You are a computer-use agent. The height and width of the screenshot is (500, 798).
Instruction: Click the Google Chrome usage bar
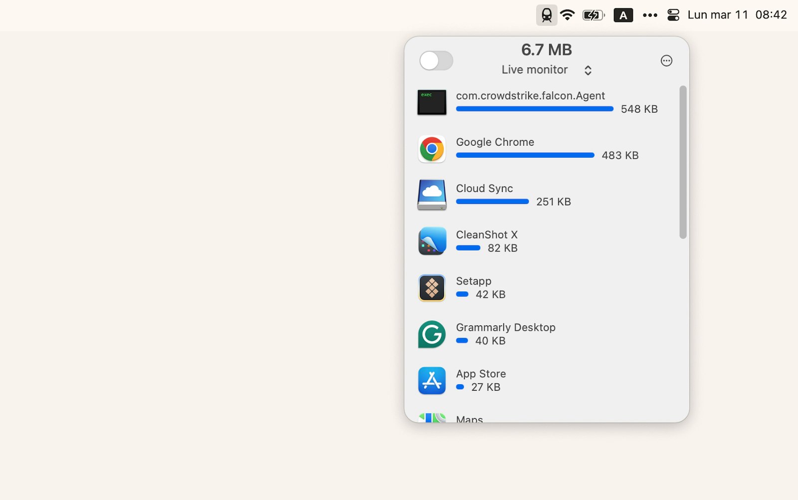point(525,155)
